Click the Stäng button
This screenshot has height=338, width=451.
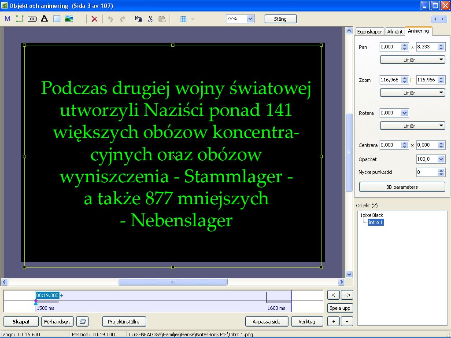(x=281, y=19)
